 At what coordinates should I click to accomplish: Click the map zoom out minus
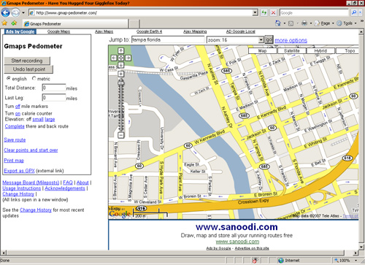pyautogui.click(x=121, y=135)
